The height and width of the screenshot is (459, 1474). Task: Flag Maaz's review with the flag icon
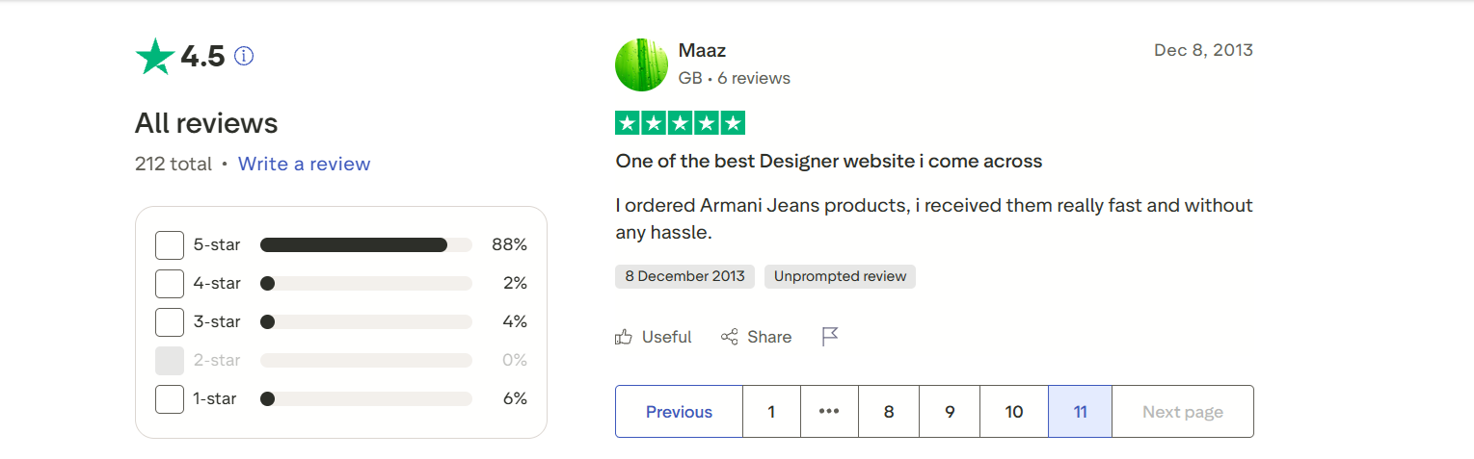click(x=830, y=337)
